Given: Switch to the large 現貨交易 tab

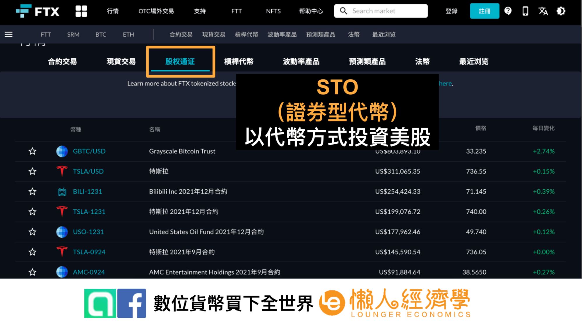Looking at the screenshot, I should point(121,62).
